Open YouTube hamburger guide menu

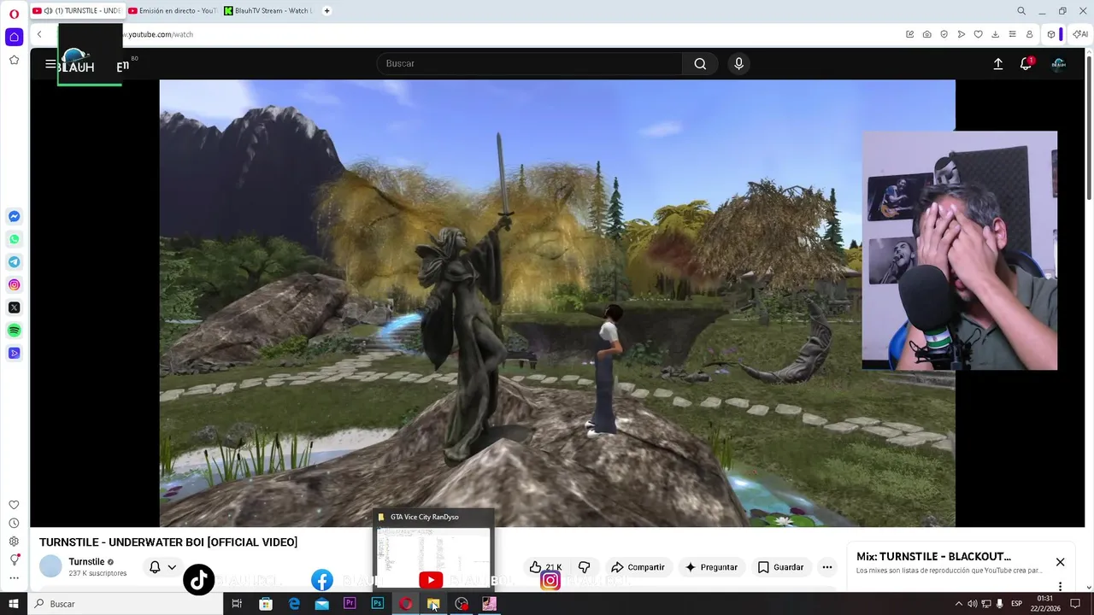click(50, 63)
